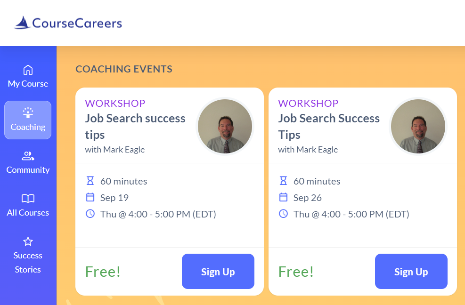Open the "Job Search success tips" workshop title
The width and height of the screenshot is (465, 305).
tap(135, 126)
